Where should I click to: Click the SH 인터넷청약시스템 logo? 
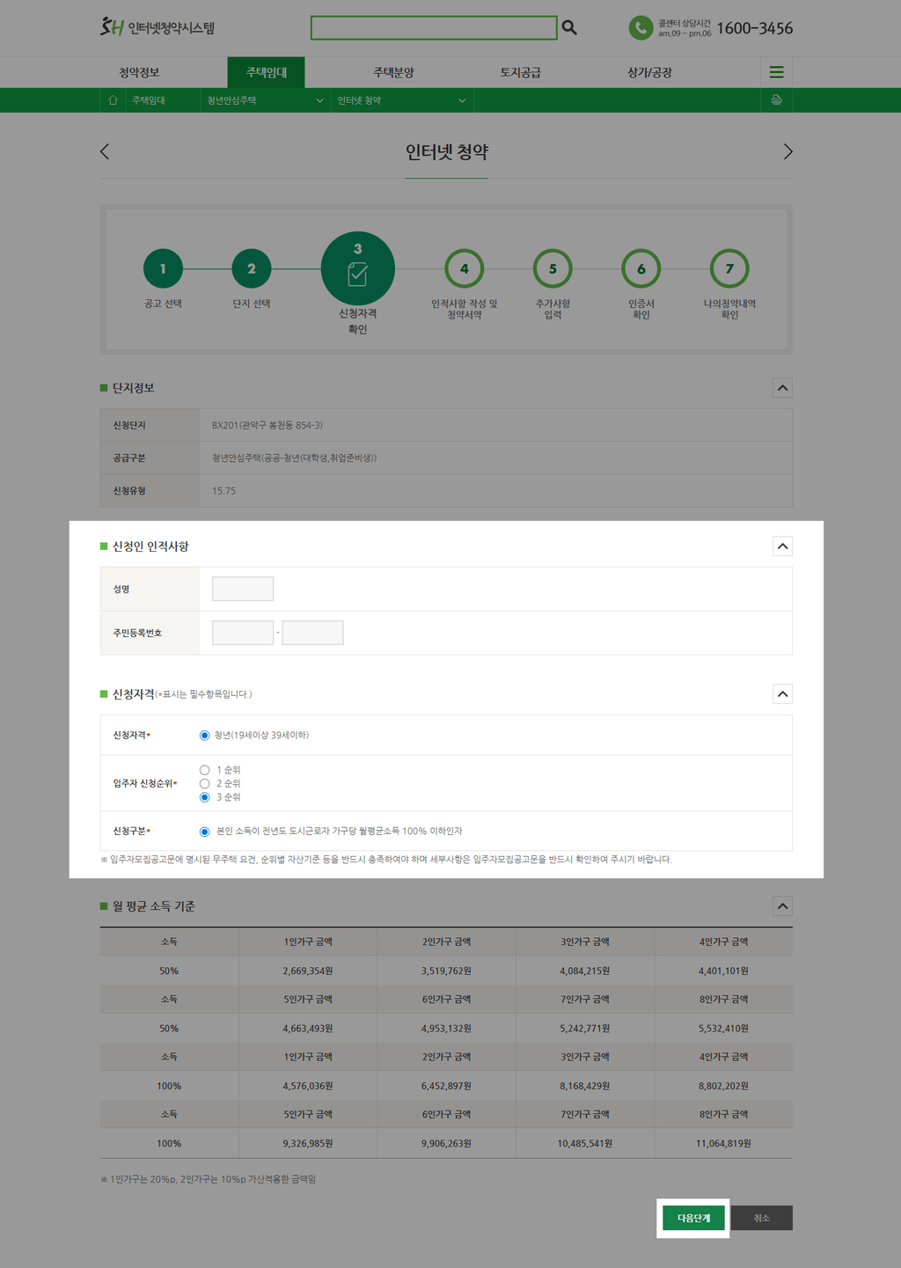point(157,27)
